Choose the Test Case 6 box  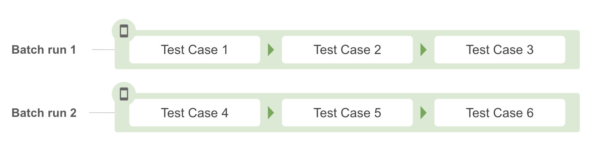pyautogui.click(x=500, y=113)
